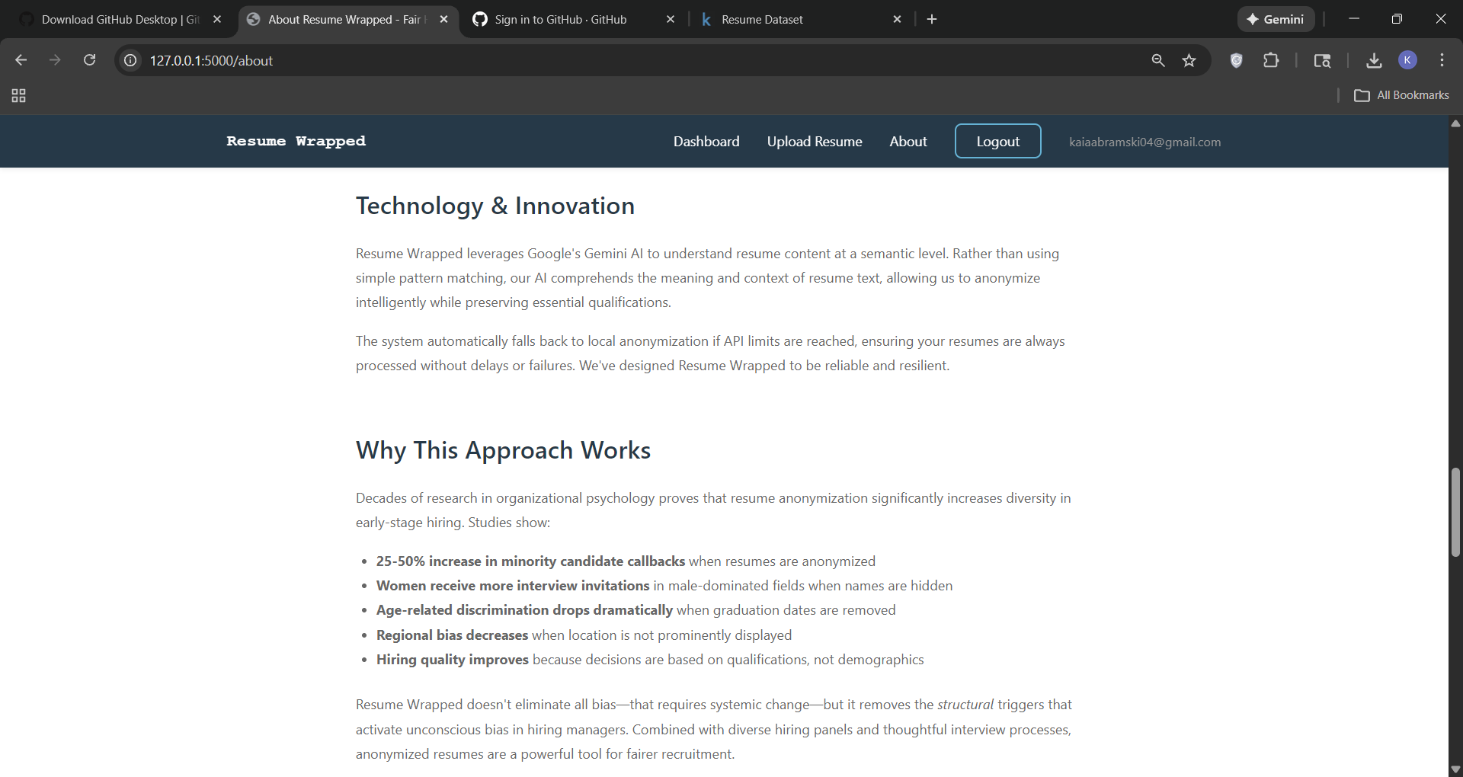
Task: Close the Resume Dataset tab
Action: pos(897,19)
